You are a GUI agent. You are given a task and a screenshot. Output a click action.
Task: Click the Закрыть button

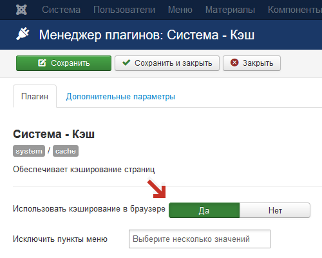click(252, 63)
